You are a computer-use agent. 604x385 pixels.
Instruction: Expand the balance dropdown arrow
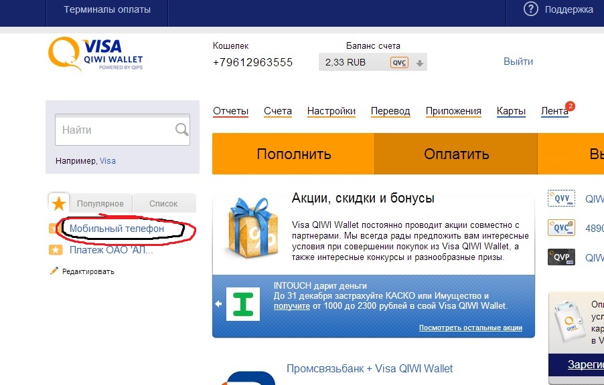pos(419,63)
